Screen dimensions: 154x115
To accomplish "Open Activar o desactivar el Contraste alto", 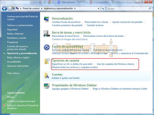I will (x=130, y=53).
